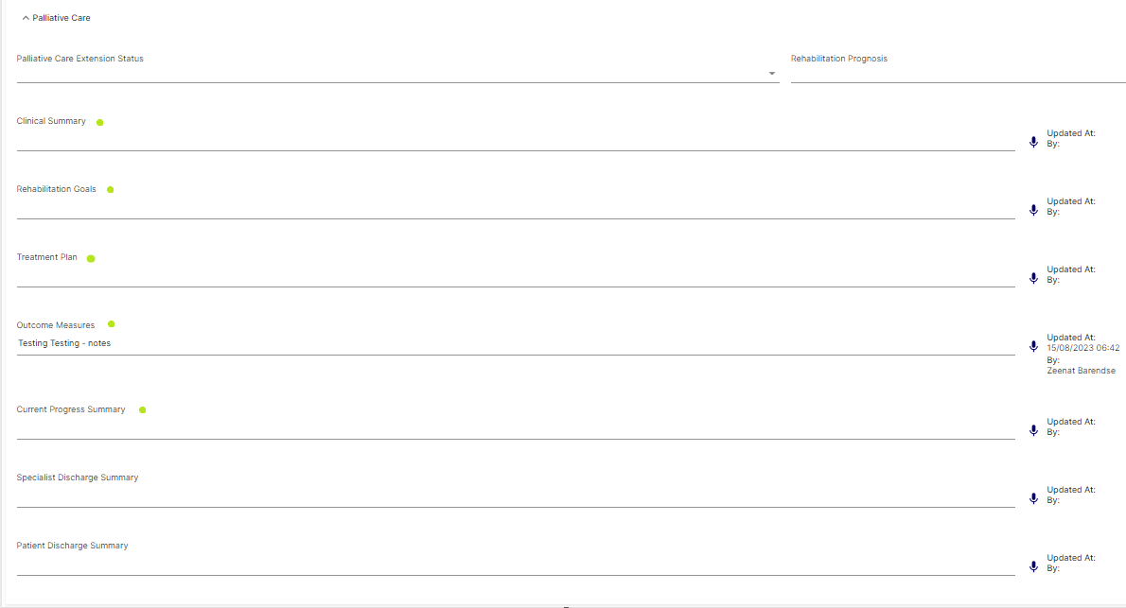Click the Current Progress Summary text field
Screen dimensions: 1126x608
tap(516, 429)
